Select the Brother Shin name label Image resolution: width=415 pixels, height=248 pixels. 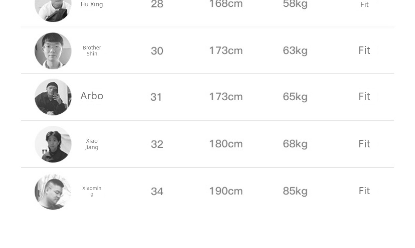click(92, 50)
